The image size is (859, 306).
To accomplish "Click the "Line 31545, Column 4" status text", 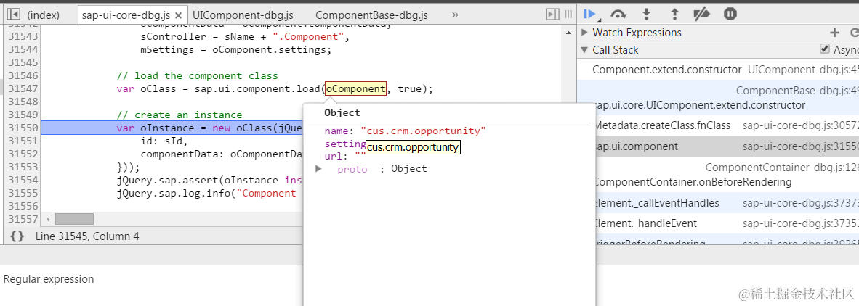I will 87,236.
